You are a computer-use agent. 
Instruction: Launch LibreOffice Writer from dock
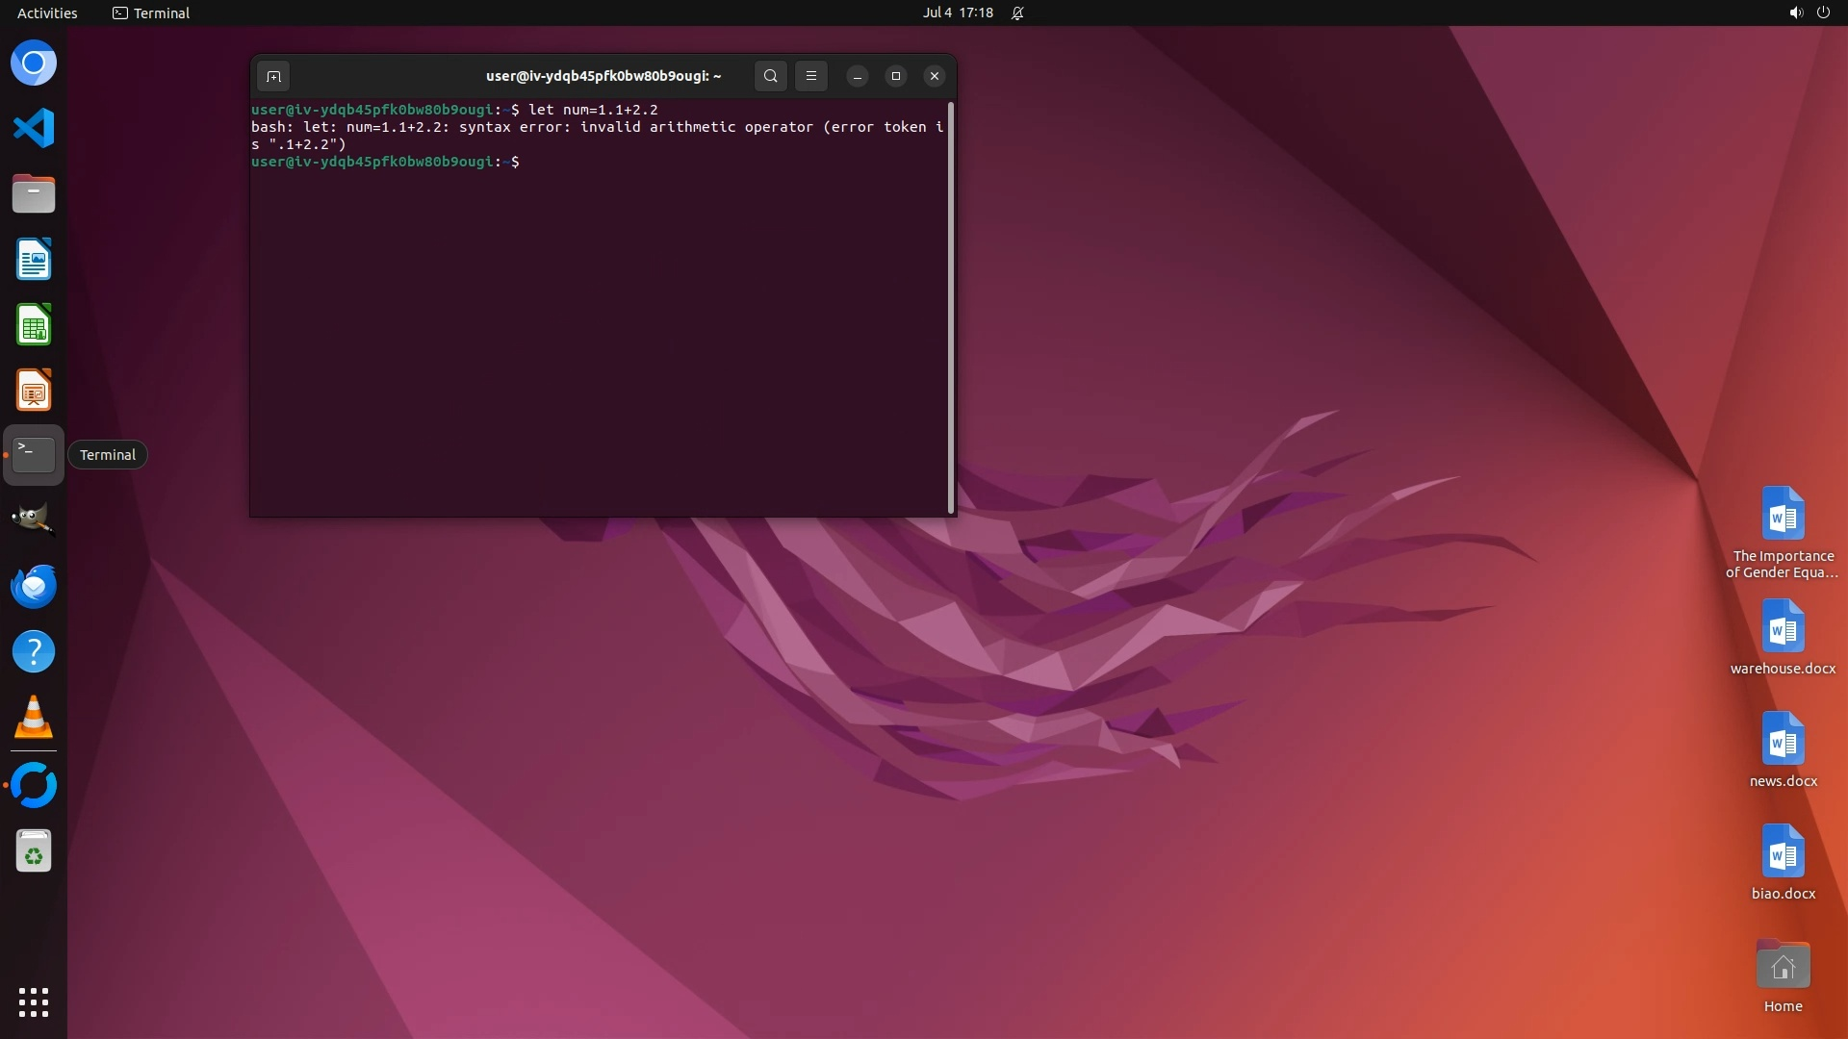[34, 259]
